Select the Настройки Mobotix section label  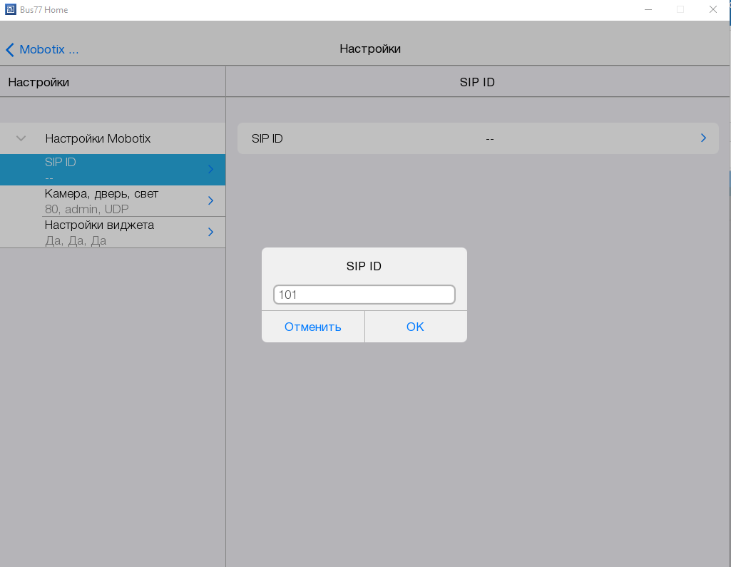(98, 138)
